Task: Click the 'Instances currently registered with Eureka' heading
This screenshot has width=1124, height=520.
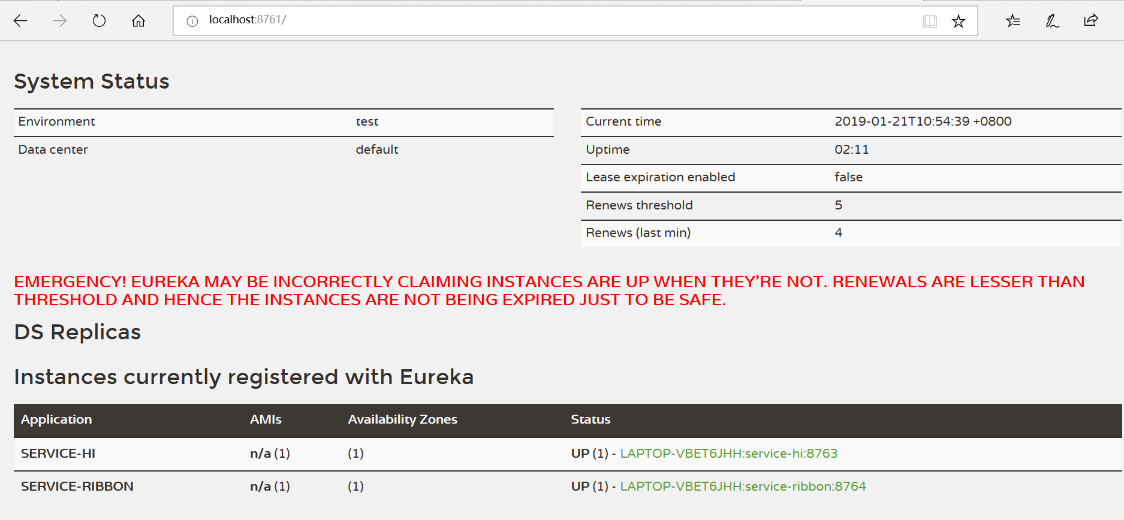Action: point(244,377)
